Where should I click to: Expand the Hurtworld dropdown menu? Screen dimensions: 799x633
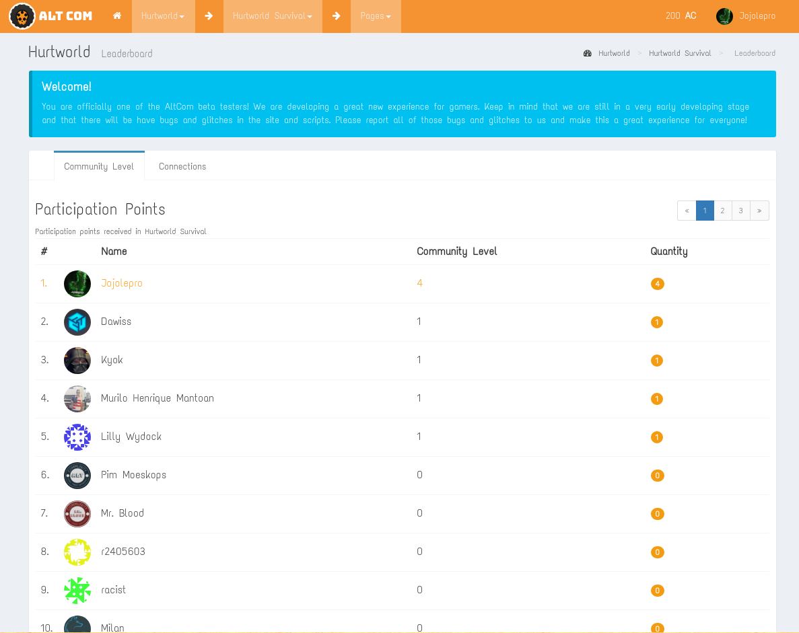point(163,16)
